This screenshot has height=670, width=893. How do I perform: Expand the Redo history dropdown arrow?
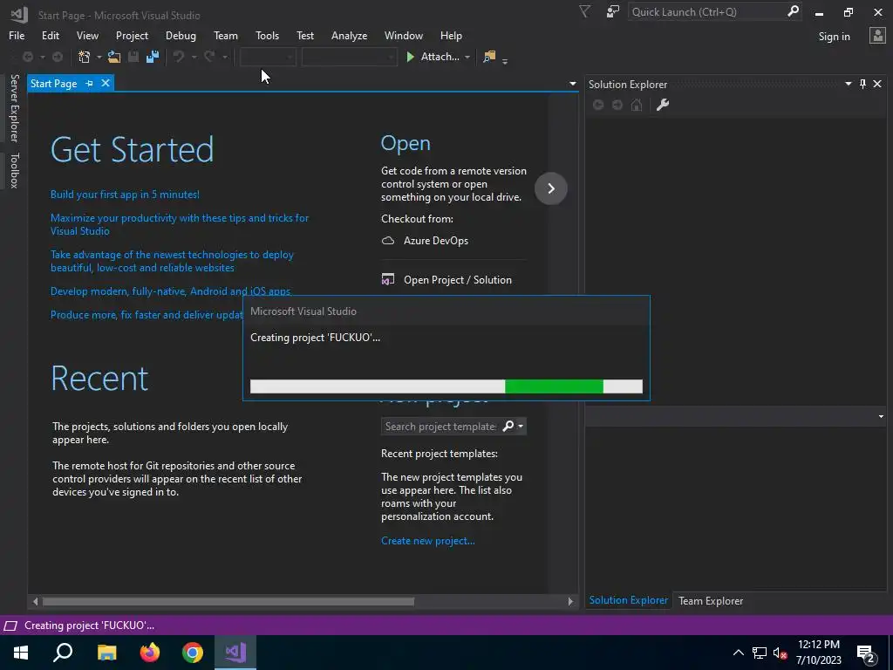tap(225, 57)
